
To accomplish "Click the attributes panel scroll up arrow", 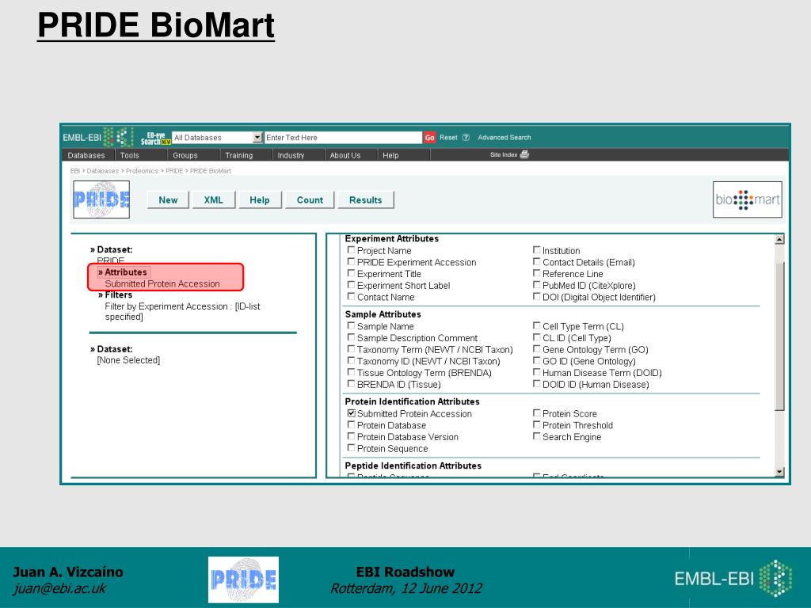I will pyautogui.click(x=779, y=239).
